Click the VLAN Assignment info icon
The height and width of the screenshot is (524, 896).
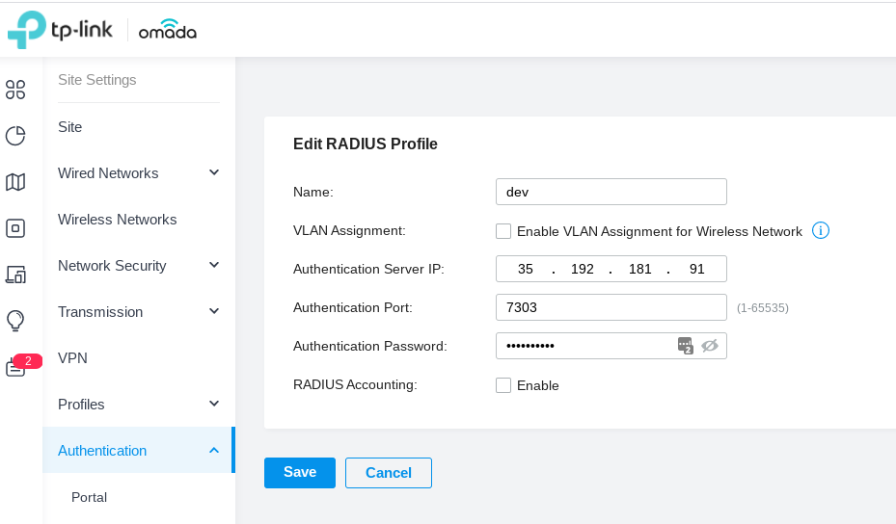[x=821, y=230]
